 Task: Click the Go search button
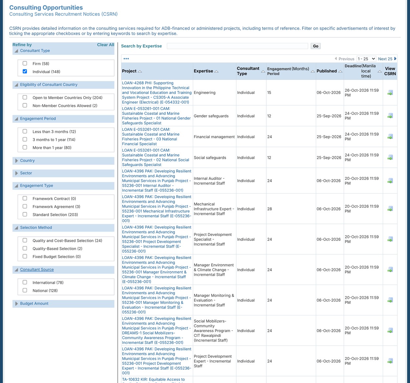pos(316,46)
